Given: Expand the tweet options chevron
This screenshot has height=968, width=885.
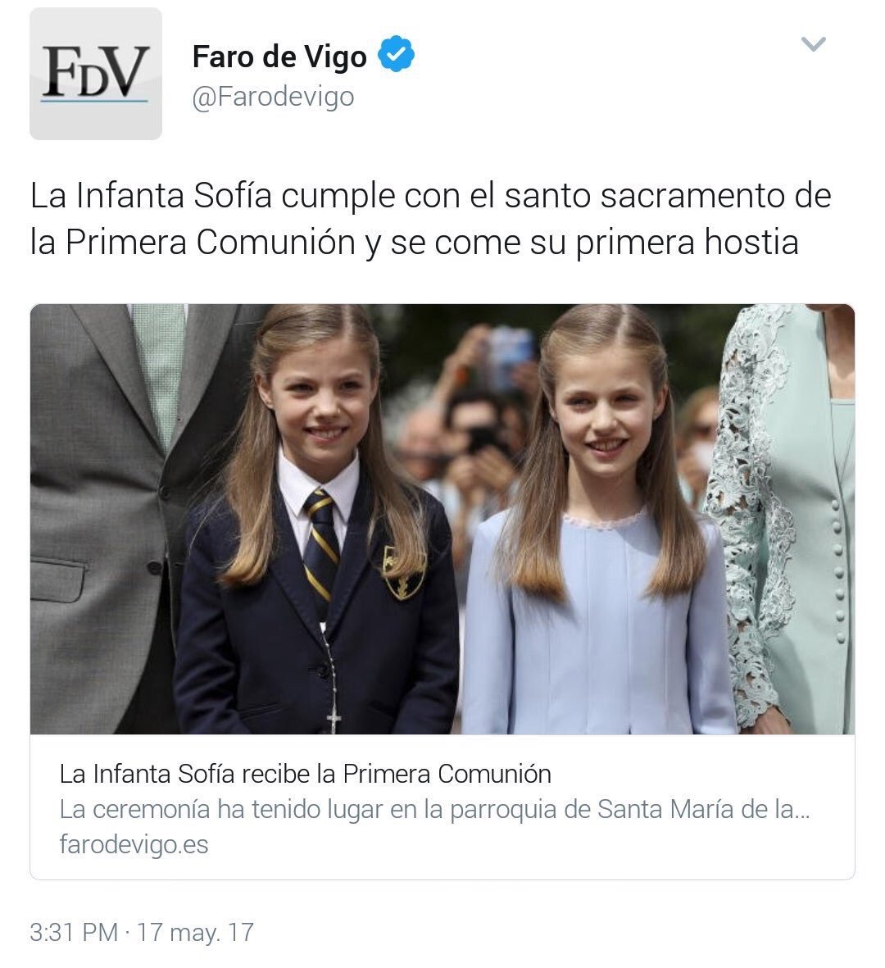Looking at the screenshot, I should click(x=813, y=43).
